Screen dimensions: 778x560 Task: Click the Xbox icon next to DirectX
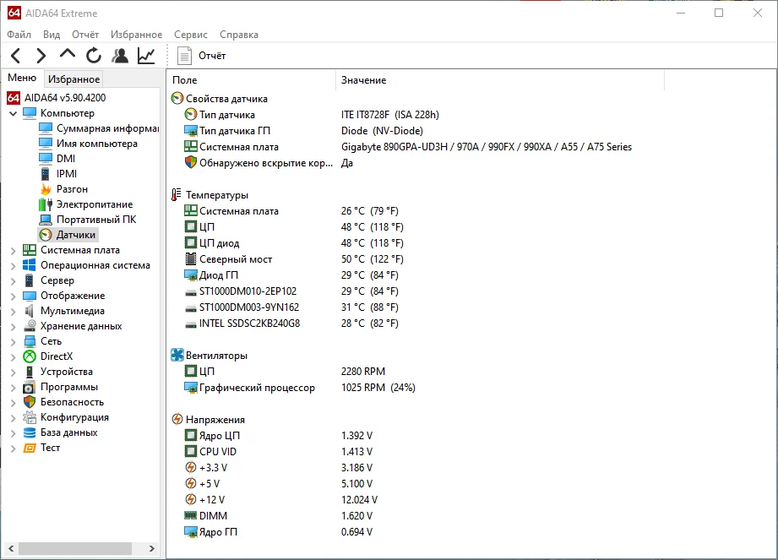[30, 356]
